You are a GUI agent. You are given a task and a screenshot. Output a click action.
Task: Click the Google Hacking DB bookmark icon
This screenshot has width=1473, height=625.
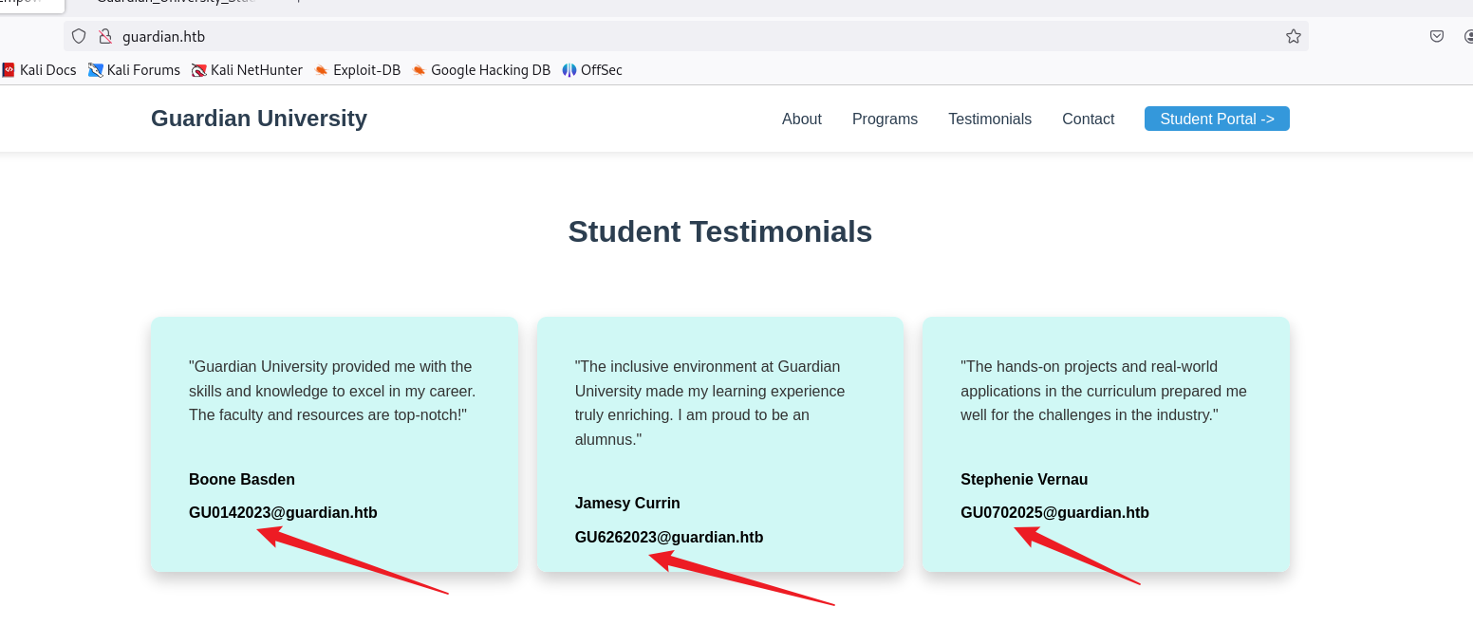(420, 69)
